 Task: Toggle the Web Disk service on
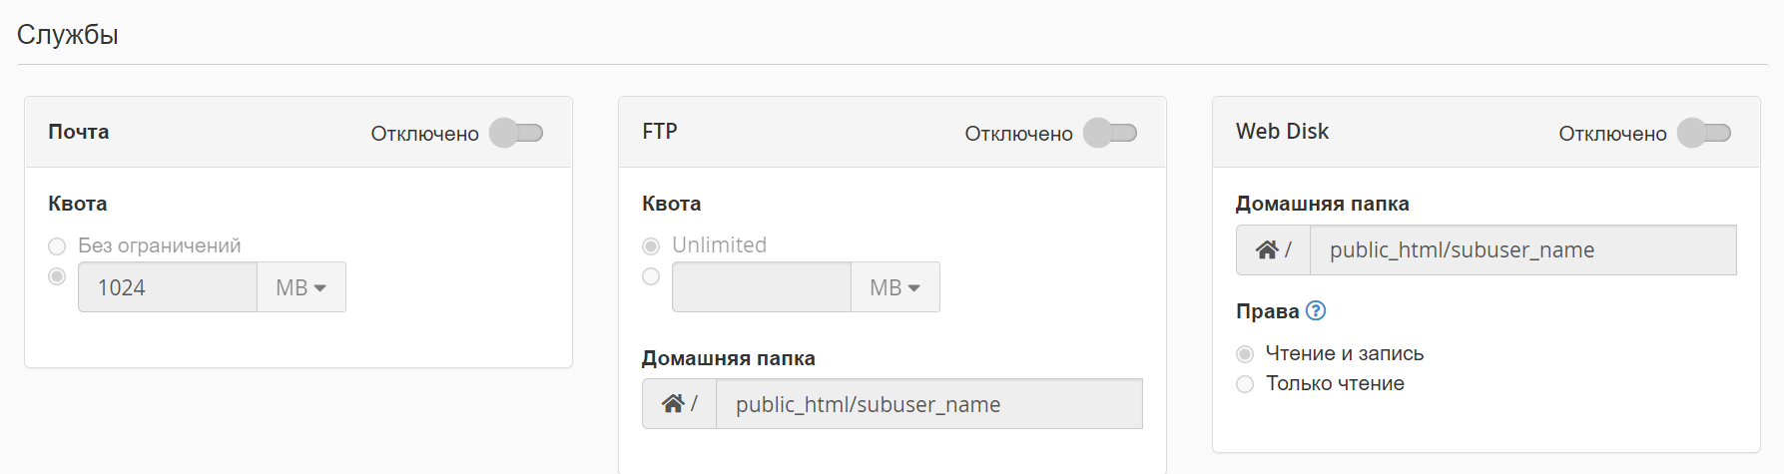tap(1704, 133)
